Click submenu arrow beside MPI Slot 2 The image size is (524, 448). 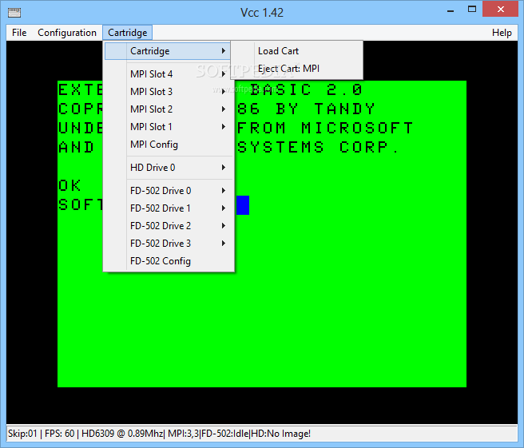(x=223, y=109)
